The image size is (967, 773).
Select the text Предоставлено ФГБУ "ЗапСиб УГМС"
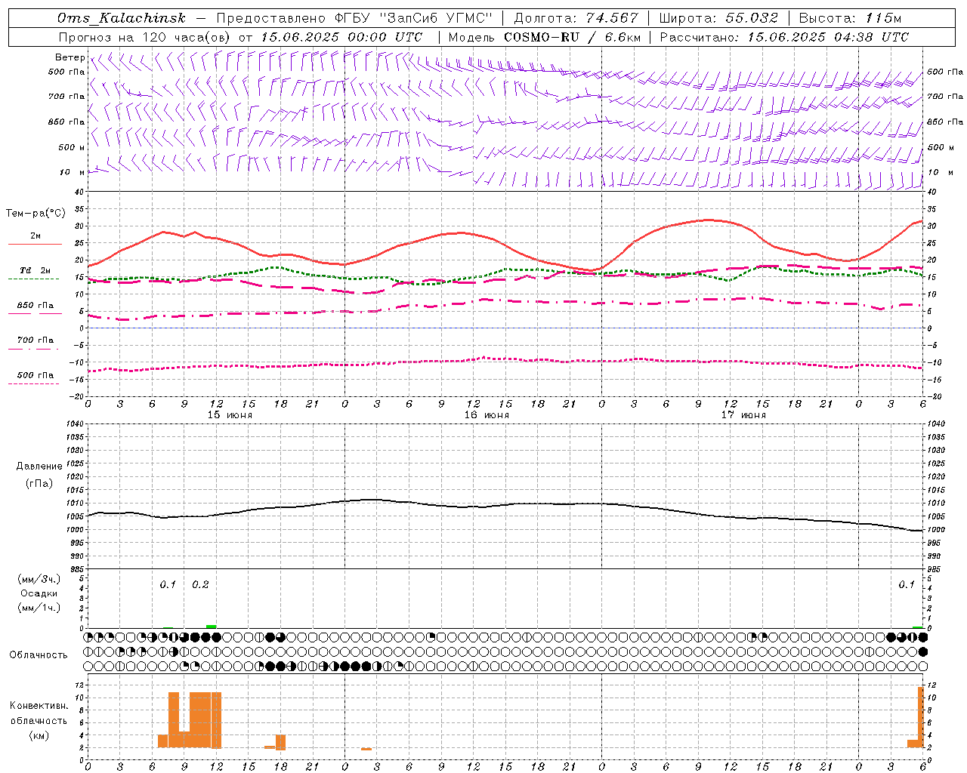[355, 18]
